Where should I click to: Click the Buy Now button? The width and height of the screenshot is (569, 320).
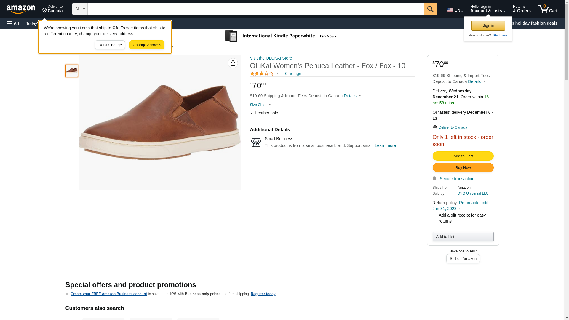click(463, 168)
